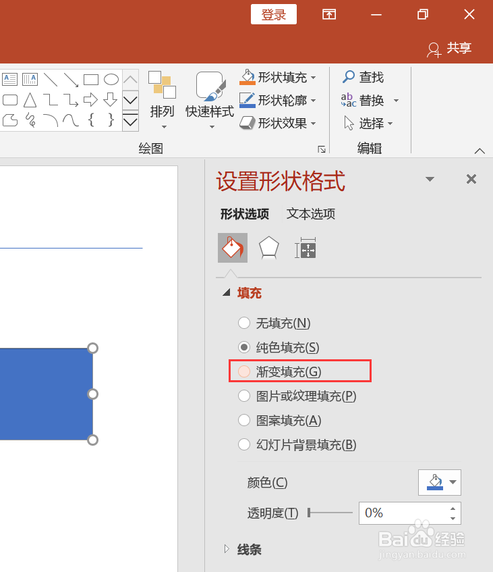Choose the curve shape
This screenshot has height=572, width=493.
pos(71,120)
